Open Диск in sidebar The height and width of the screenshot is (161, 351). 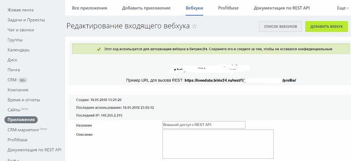[12, 60]
